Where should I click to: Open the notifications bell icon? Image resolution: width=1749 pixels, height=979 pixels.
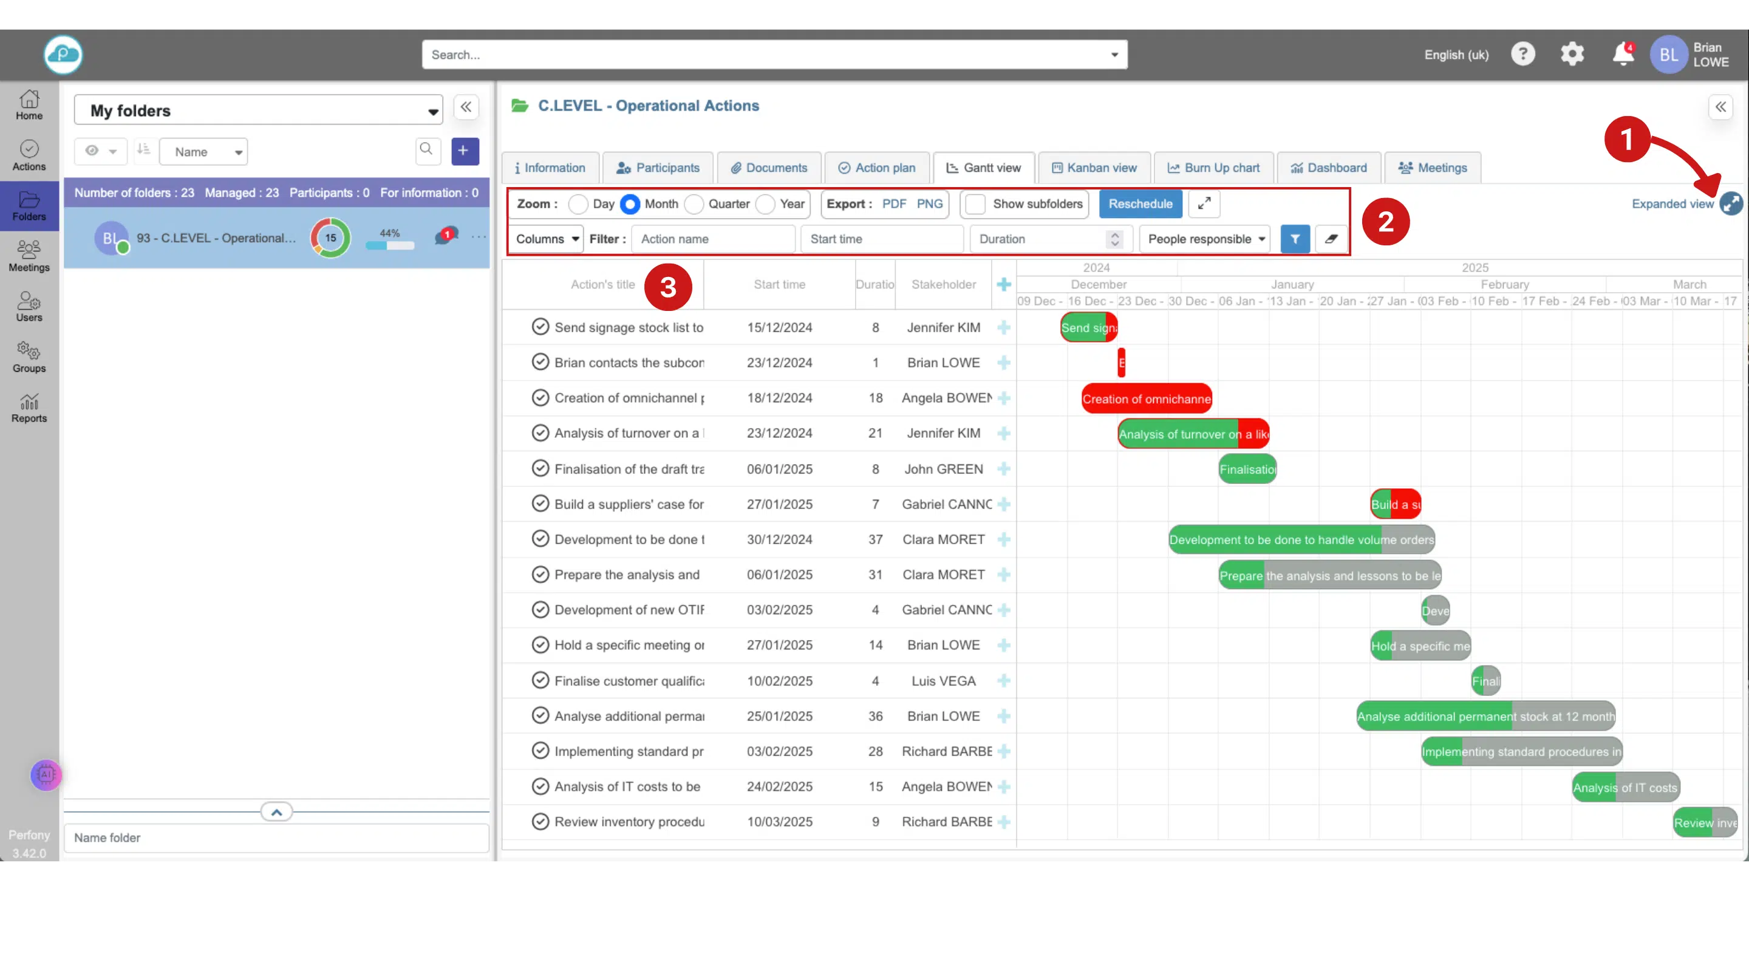point(1622,53)
